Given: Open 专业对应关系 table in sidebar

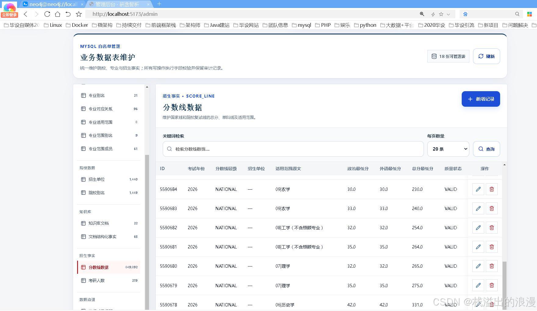Looking at the screenshot, I should (109, 109).
